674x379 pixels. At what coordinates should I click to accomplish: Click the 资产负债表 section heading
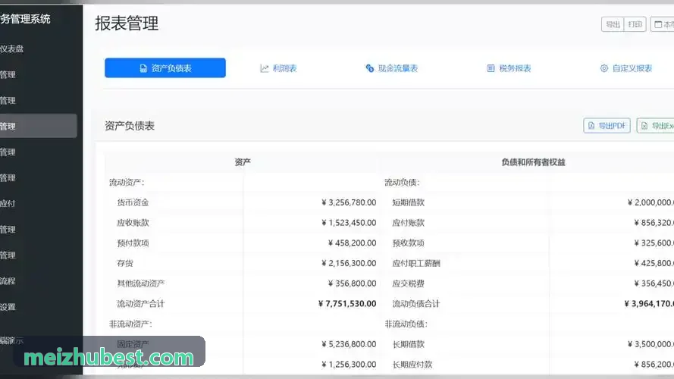point(130,126)
